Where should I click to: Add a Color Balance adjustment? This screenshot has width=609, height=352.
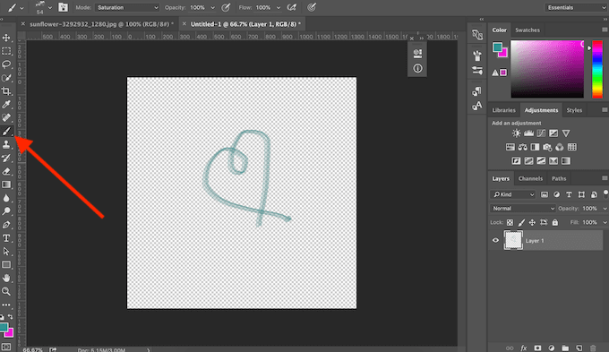click(522, 147)
